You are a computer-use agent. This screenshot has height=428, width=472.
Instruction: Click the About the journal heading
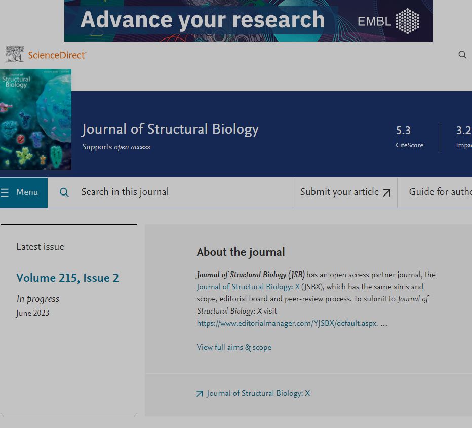coord(241,252)
